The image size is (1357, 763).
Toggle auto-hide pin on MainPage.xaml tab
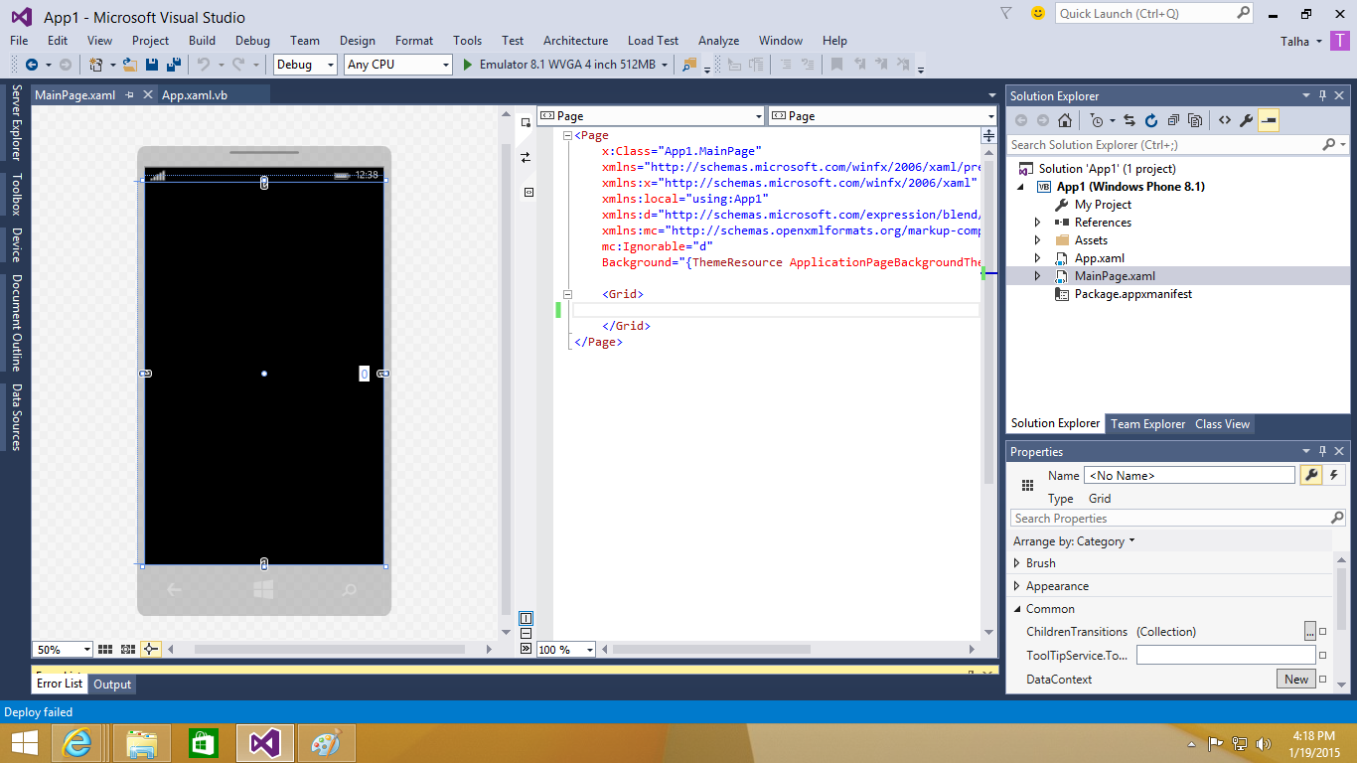point(129,95)
